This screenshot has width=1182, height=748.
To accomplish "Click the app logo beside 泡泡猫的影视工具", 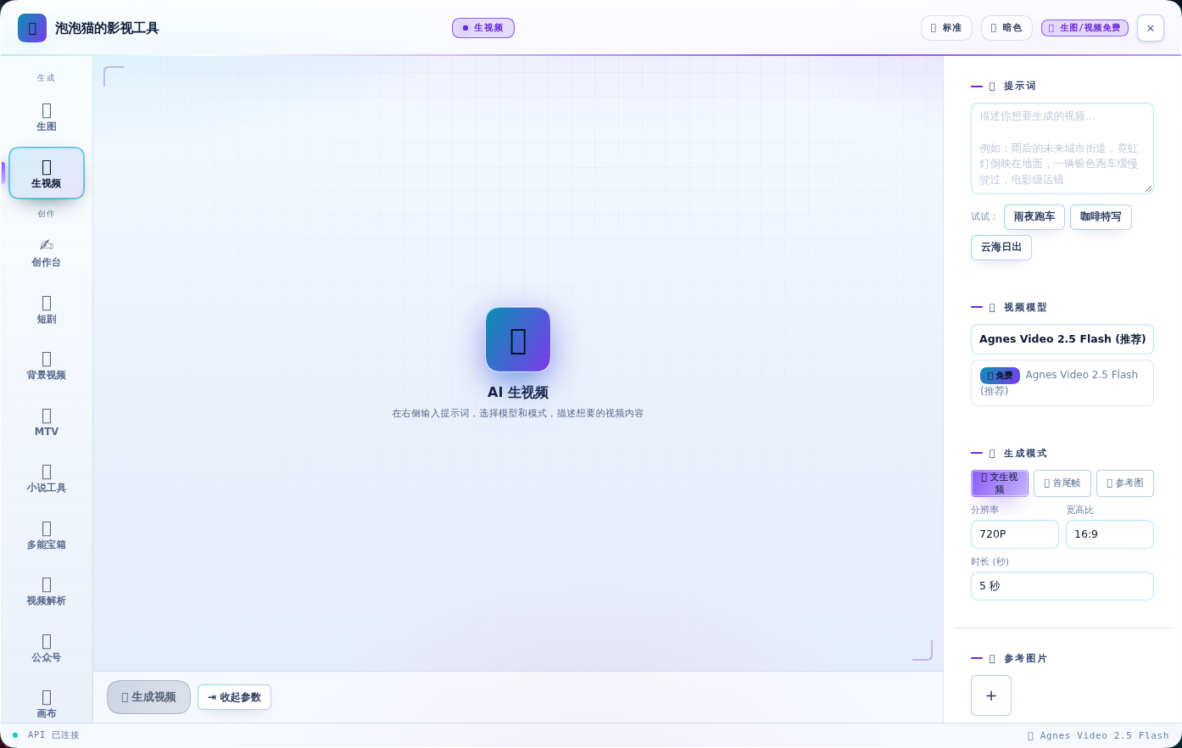I will coord(32,28).
